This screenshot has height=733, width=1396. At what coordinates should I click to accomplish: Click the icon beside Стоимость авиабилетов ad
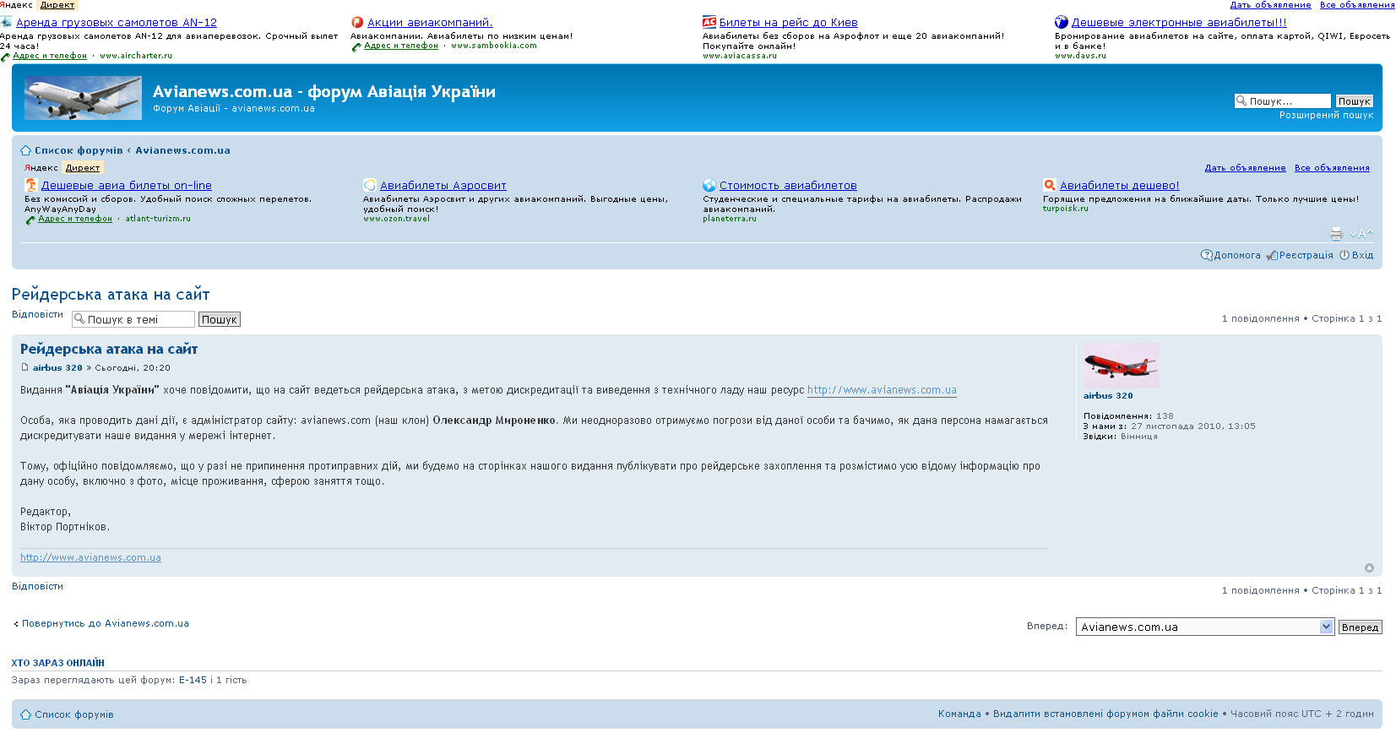coord(709,185)
